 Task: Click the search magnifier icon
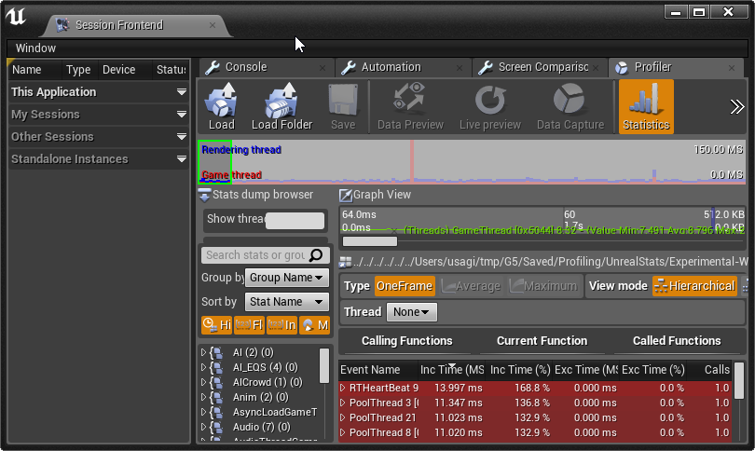point(316,254)
